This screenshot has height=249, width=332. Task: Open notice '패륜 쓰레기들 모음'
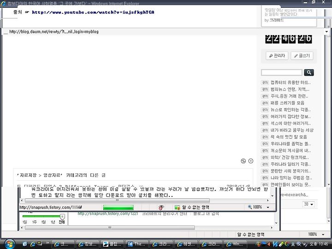point(287,103)
